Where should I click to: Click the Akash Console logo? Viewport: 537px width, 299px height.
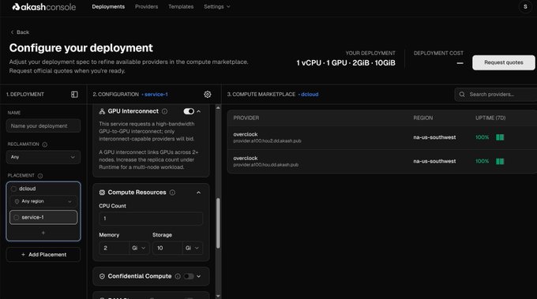pyautogui.click(x=44, y=7)
